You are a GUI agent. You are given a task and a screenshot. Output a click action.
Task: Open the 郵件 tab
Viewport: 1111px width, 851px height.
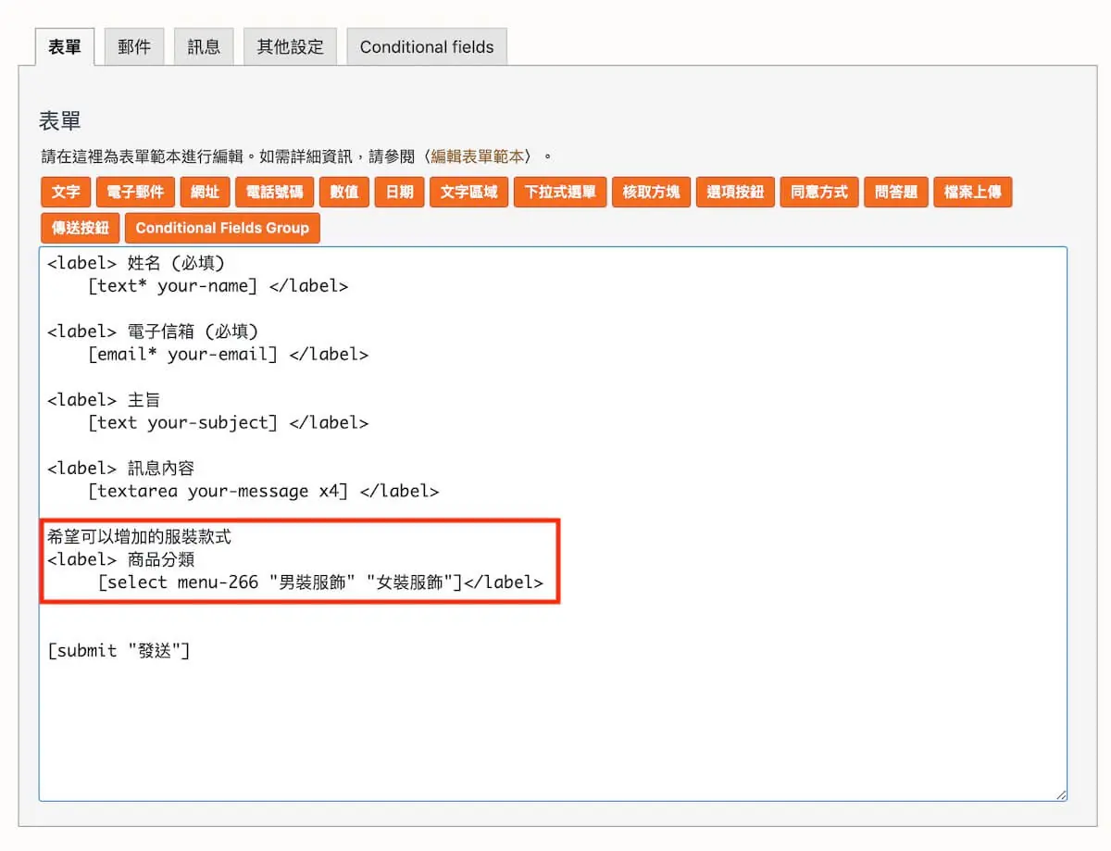134,46
